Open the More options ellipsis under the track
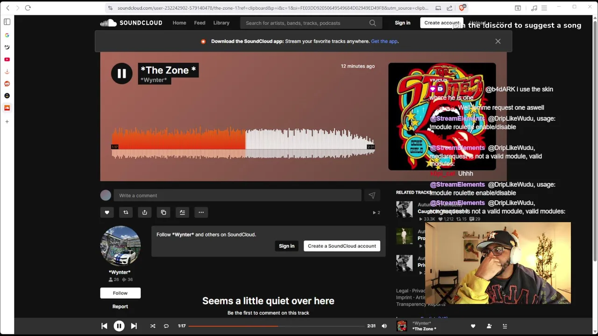This screenshot has height=336, width=598. [201, 212]
